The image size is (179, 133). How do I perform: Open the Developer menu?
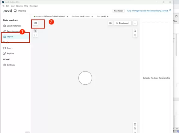[x=34, y=6]
